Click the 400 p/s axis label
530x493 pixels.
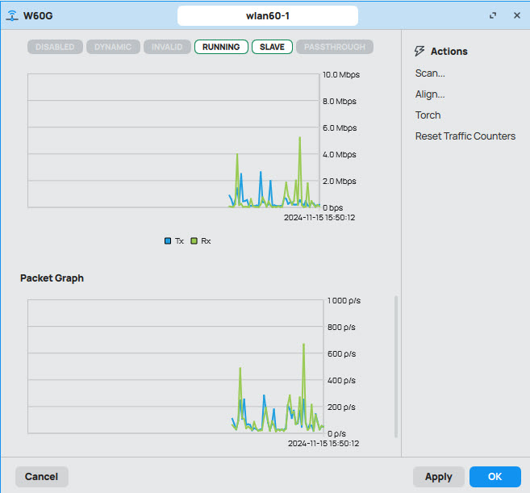pos(341,381)
